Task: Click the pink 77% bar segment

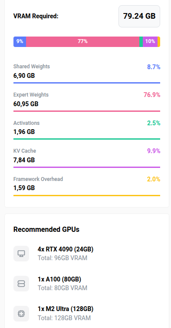Action: tap(83, 42)
